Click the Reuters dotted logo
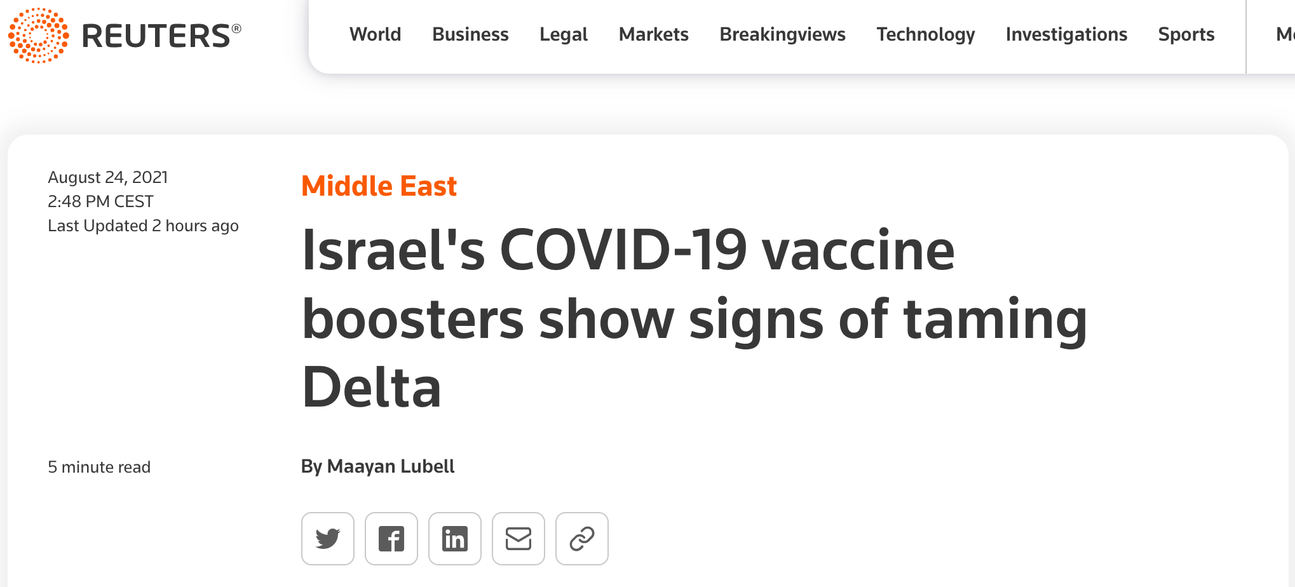This screenshot has width=1295, height=587. coord(38,35)
